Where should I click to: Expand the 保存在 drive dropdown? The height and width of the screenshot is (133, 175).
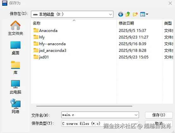click(72, 14)
